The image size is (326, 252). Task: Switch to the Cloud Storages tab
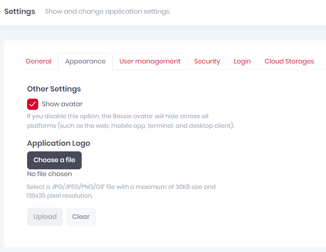[289, 62]
